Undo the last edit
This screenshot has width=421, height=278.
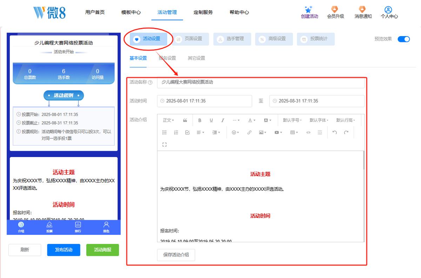pyautogui.click(x=334, y=133)
